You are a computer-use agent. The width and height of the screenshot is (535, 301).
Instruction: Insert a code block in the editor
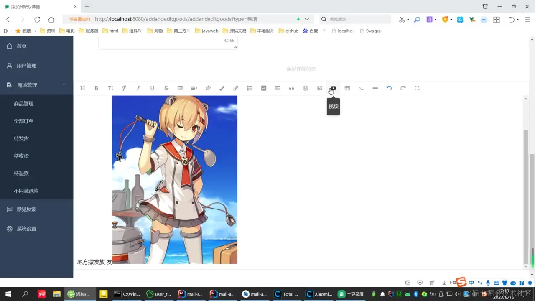[361, 88]
